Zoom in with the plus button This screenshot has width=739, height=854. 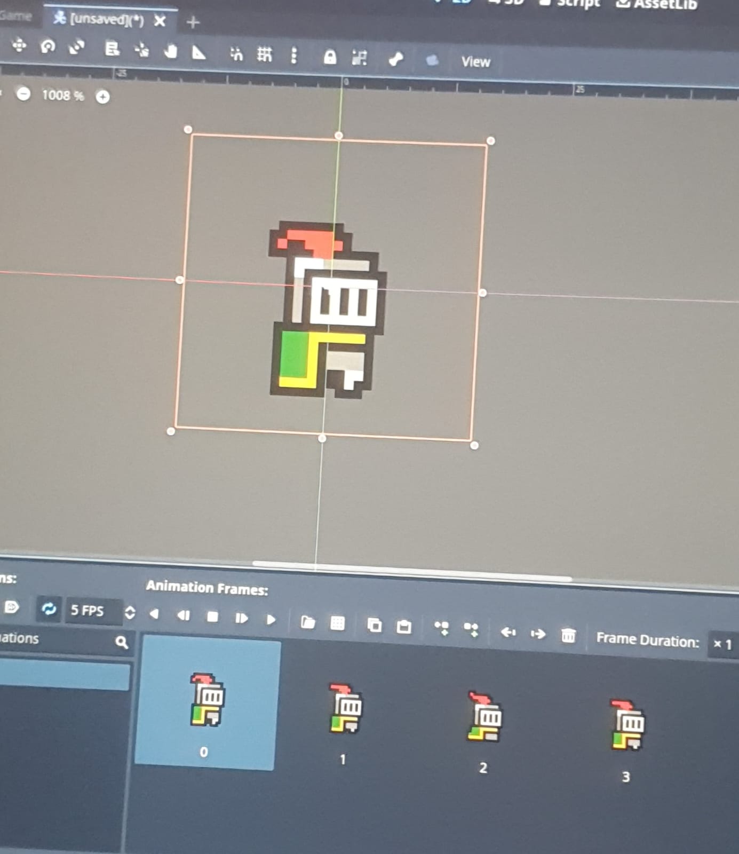point(103,97)
